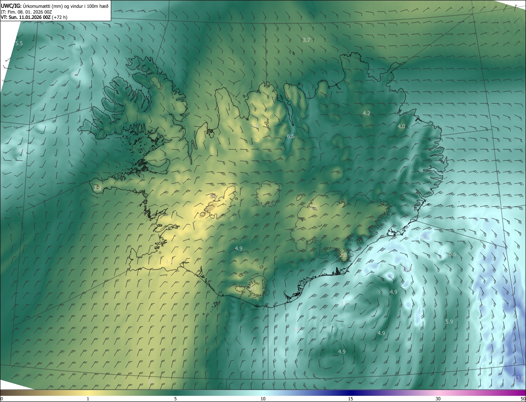Click the 50 tick label on color scale
This screenshot has height=402, width=526.
pos(523,399)
